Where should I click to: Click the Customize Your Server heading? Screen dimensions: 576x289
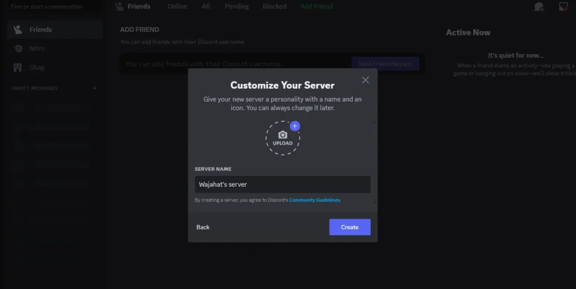tap(282, 85)
